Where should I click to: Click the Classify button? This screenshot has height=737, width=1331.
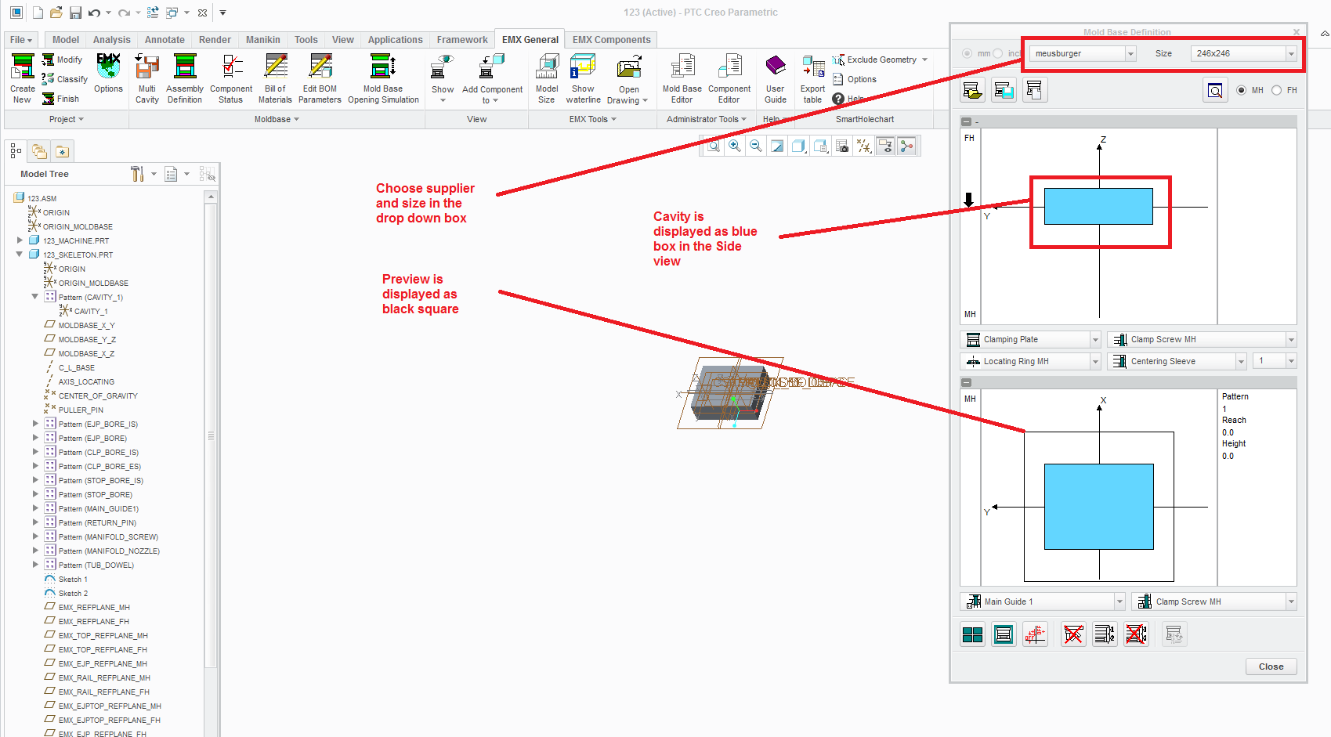pos(65,79)
